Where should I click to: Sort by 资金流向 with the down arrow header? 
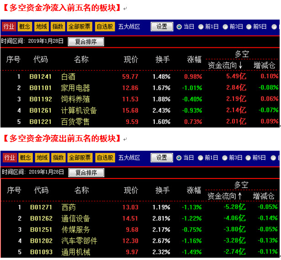pyautogui.click(x=225, y=66)
